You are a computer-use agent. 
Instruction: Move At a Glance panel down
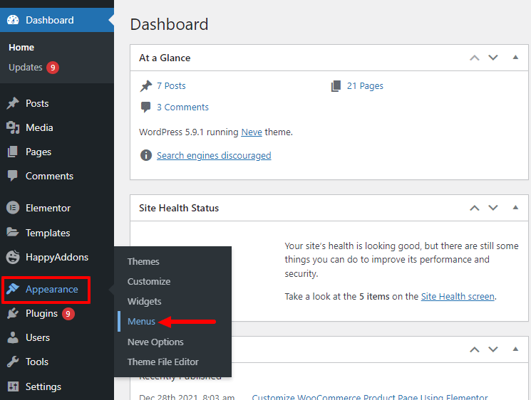(x=493, y=58)
